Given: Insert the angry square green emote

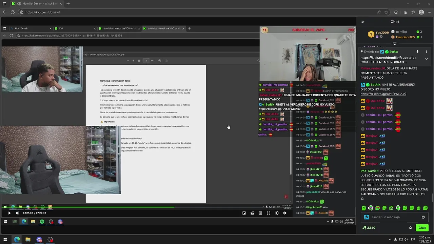Looking at the screenshot, I should (x=391, y=208).
